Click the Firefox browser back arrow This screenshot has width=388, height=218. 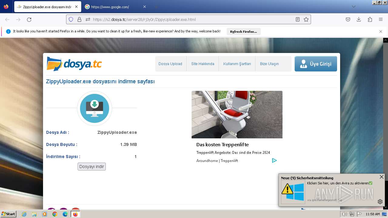[x=7, y=19]
